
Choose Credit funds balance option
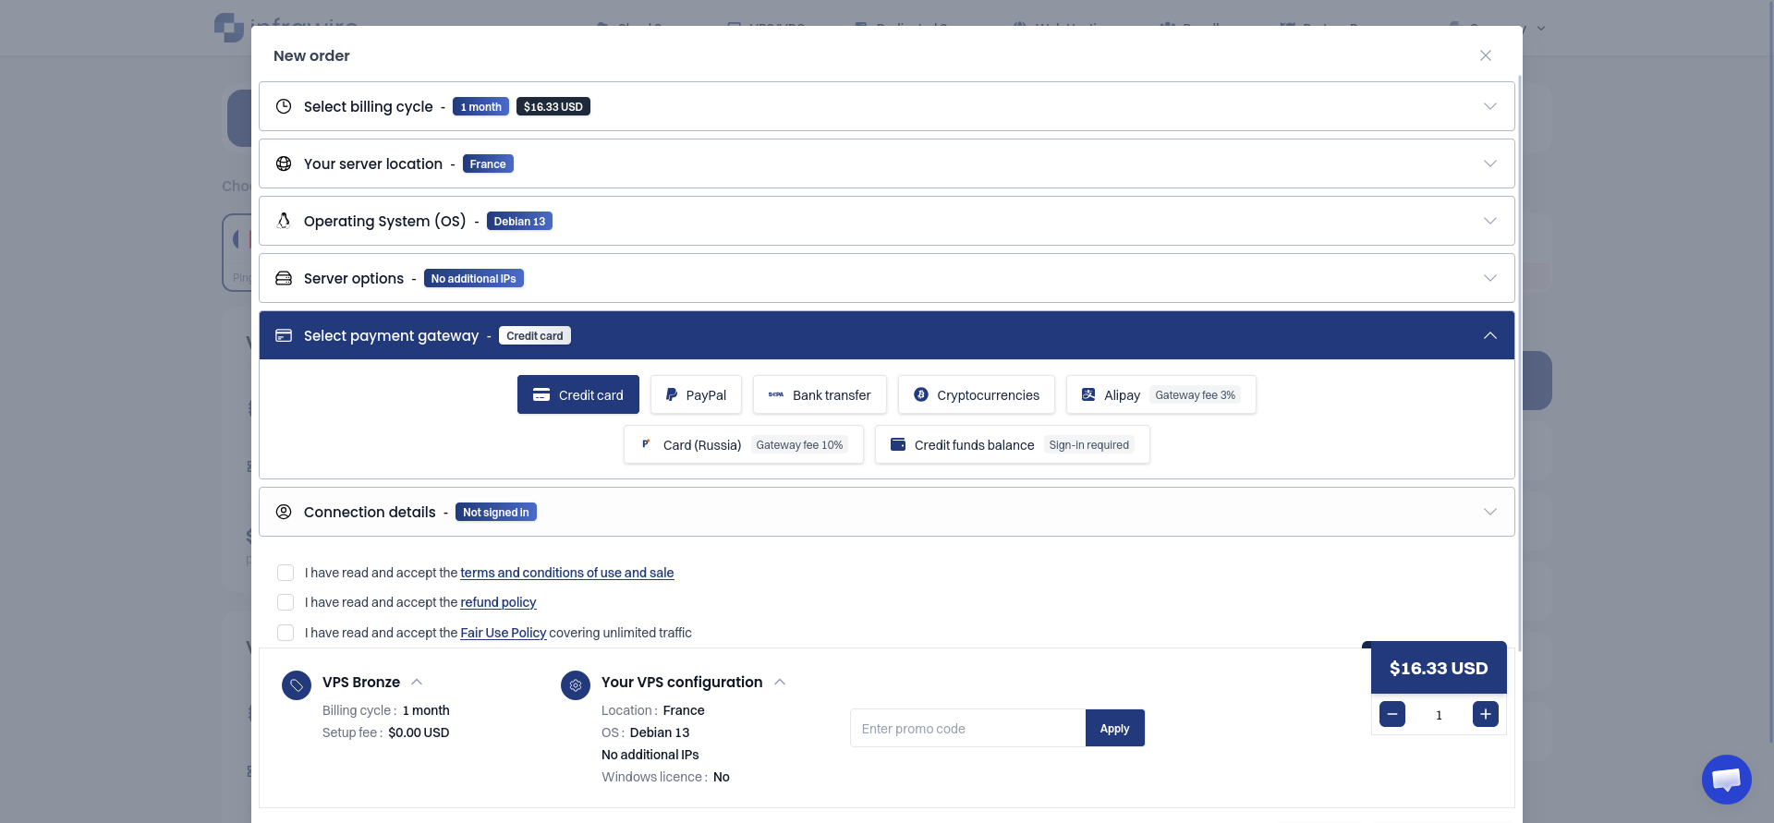tap(1013, 444)
